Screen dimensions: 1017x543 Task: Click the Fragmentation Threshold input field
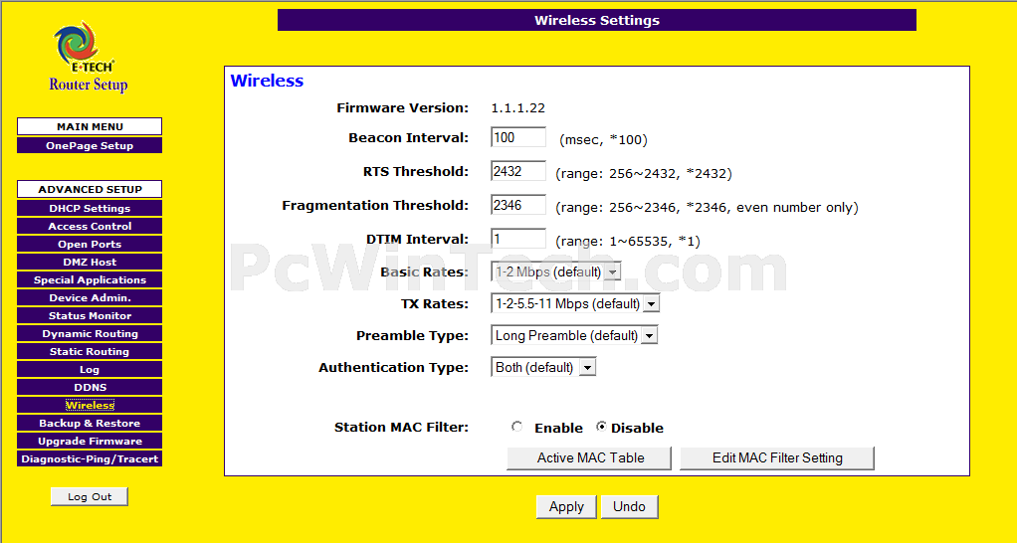[x=518, y=205]
